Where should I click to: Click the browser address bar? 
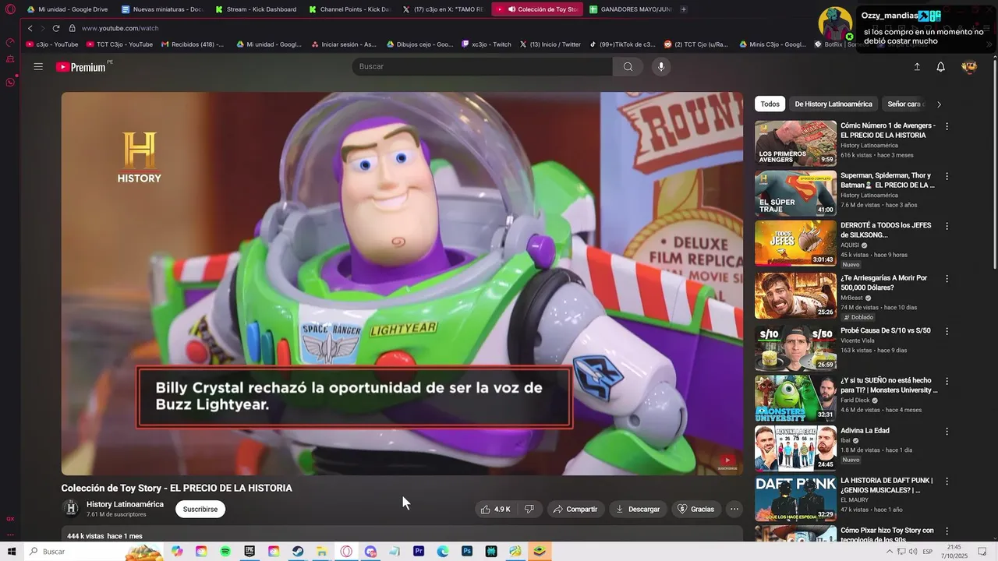[x=437, y=28]
